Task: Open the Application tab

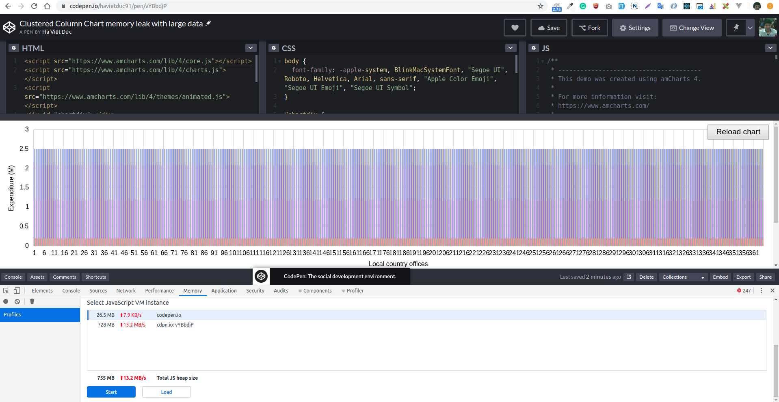Action: (224, 290)
